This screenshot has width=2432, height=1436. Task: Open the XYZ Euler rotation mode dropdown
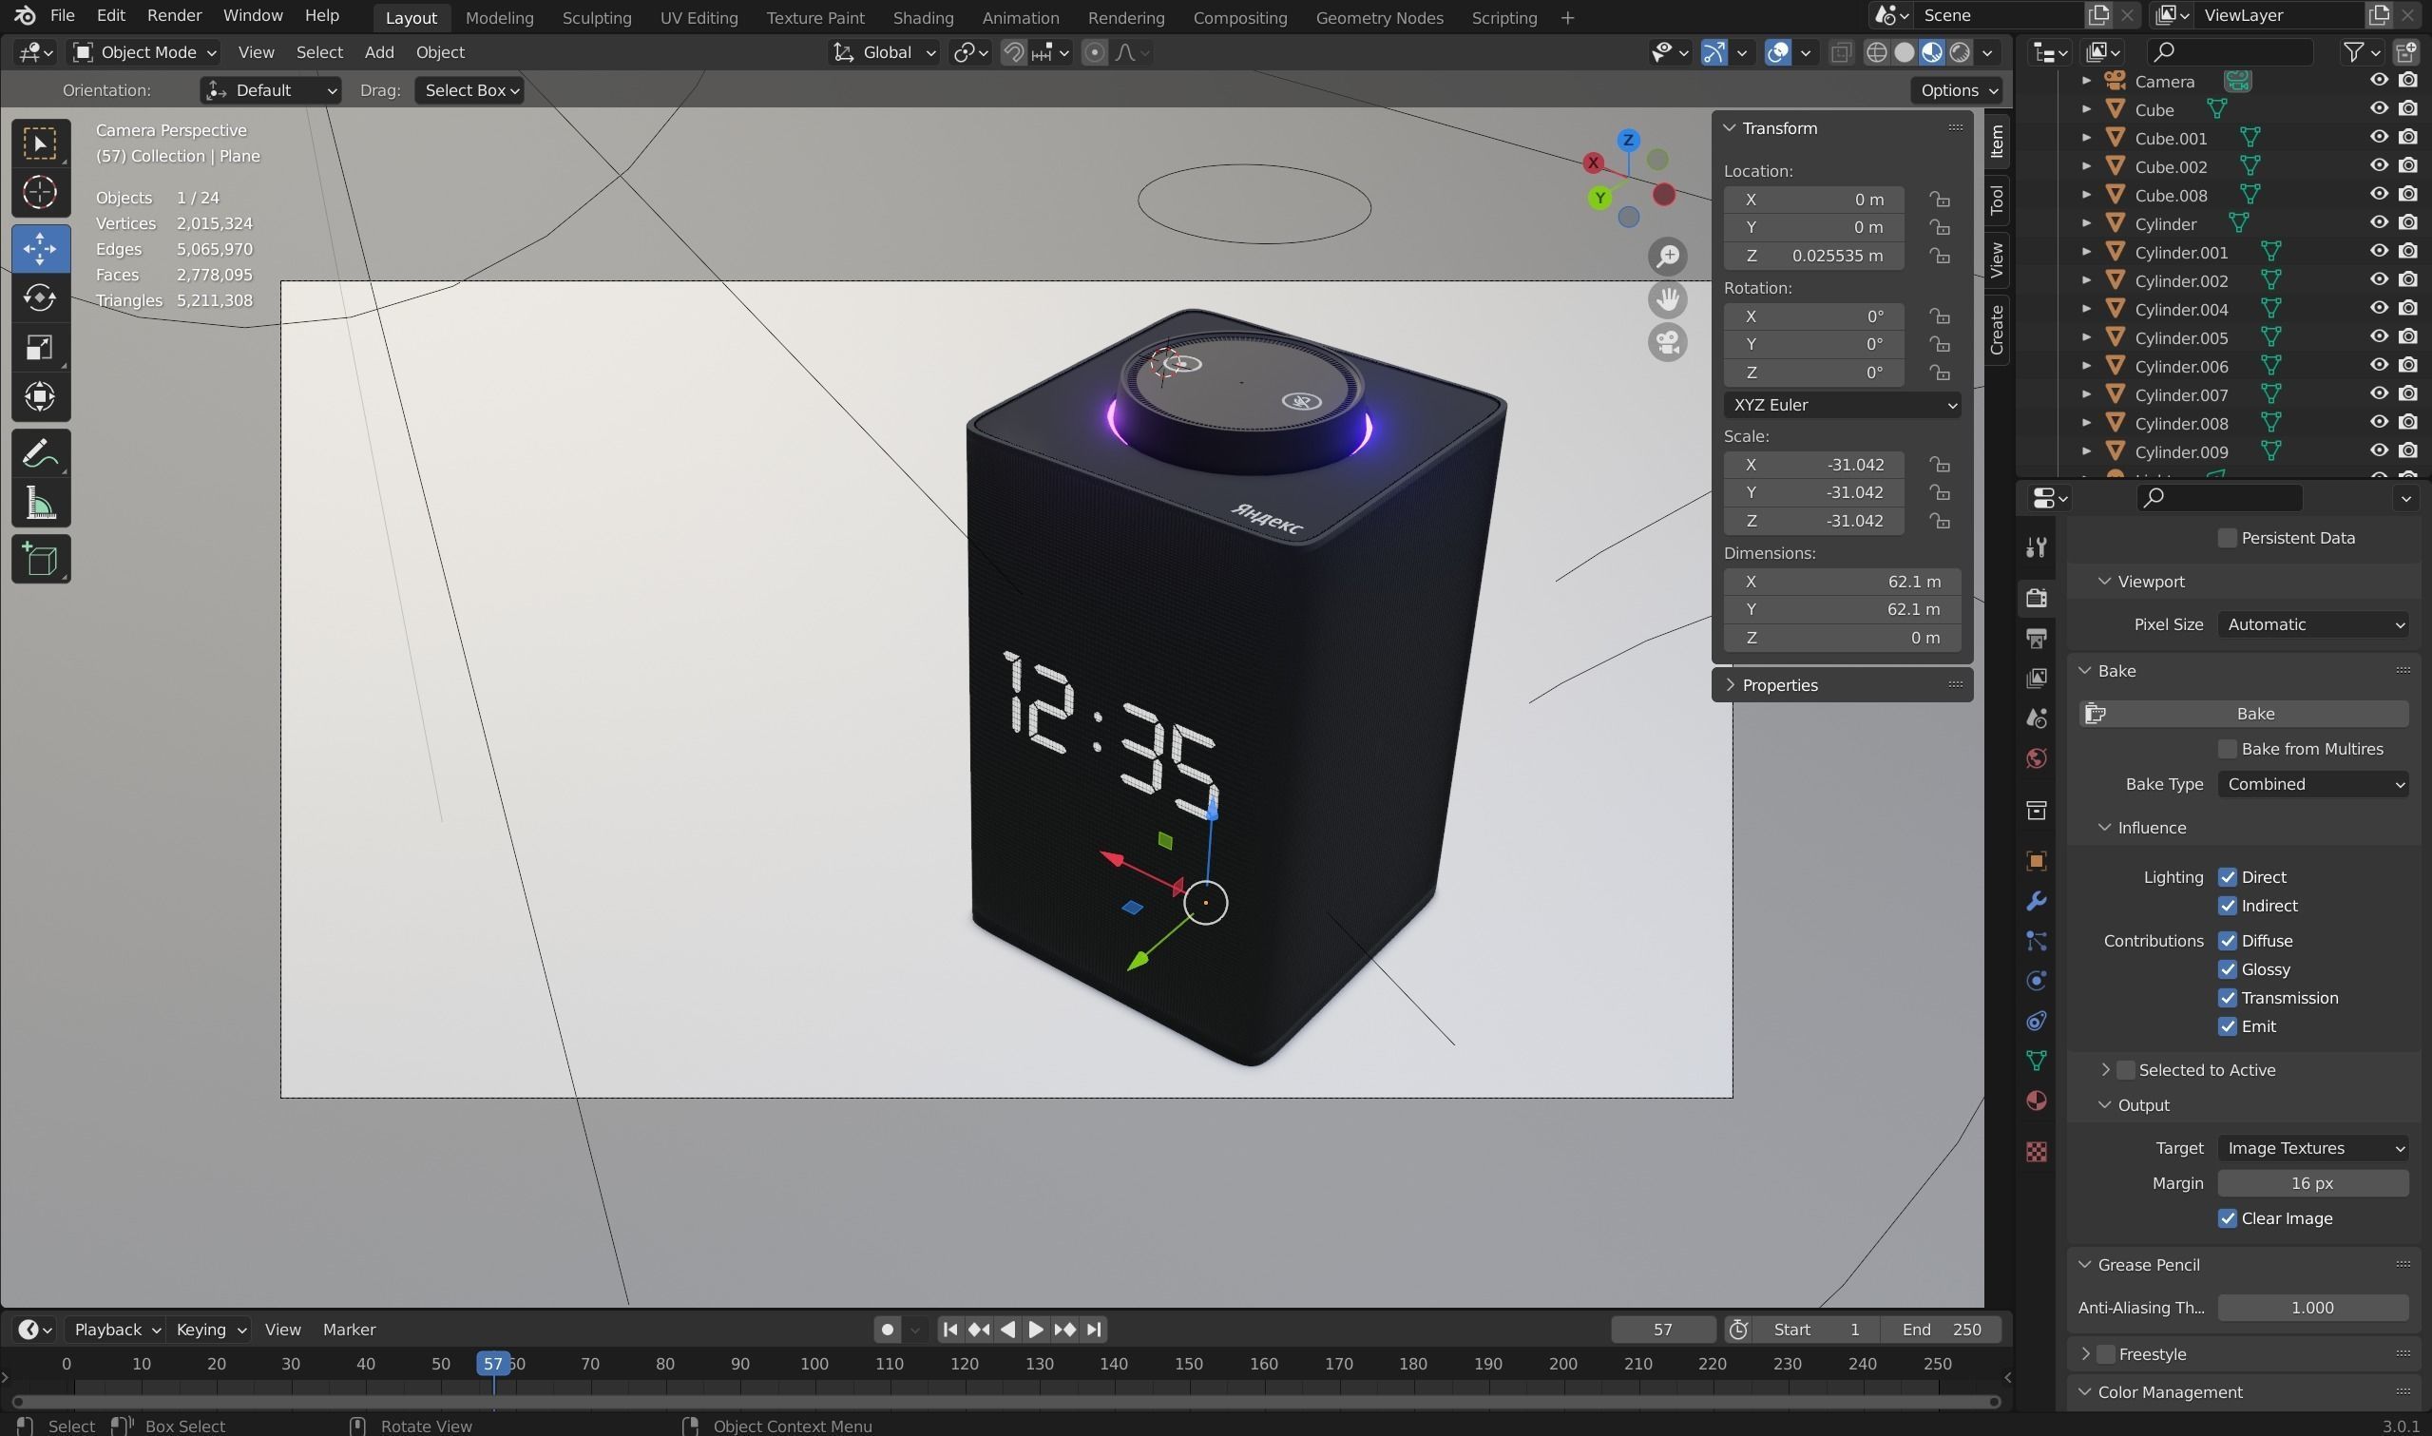pos(1841,405)
